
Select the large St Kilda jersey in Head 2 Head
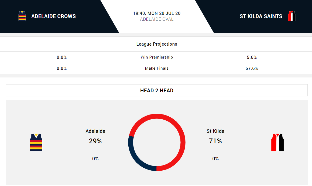pyautogui.click(x=277, y=142)
